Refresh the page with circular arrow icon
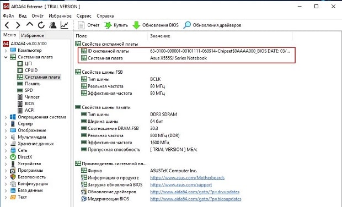 [x=41, y=25]
